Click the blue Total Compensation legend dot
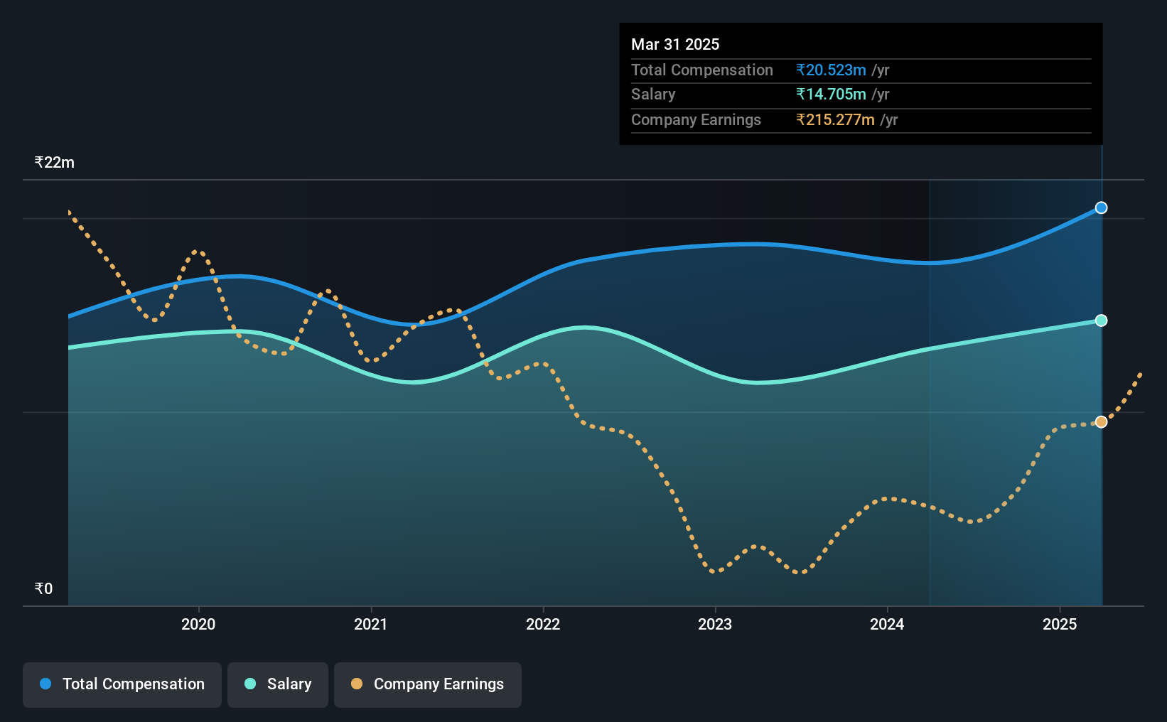The width and height of the screenshot is (1167, 722). point(45,684)
